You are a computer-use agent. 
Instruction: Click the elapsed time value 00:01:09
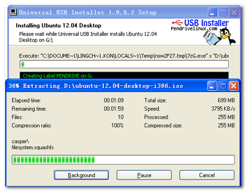point(114,100)
